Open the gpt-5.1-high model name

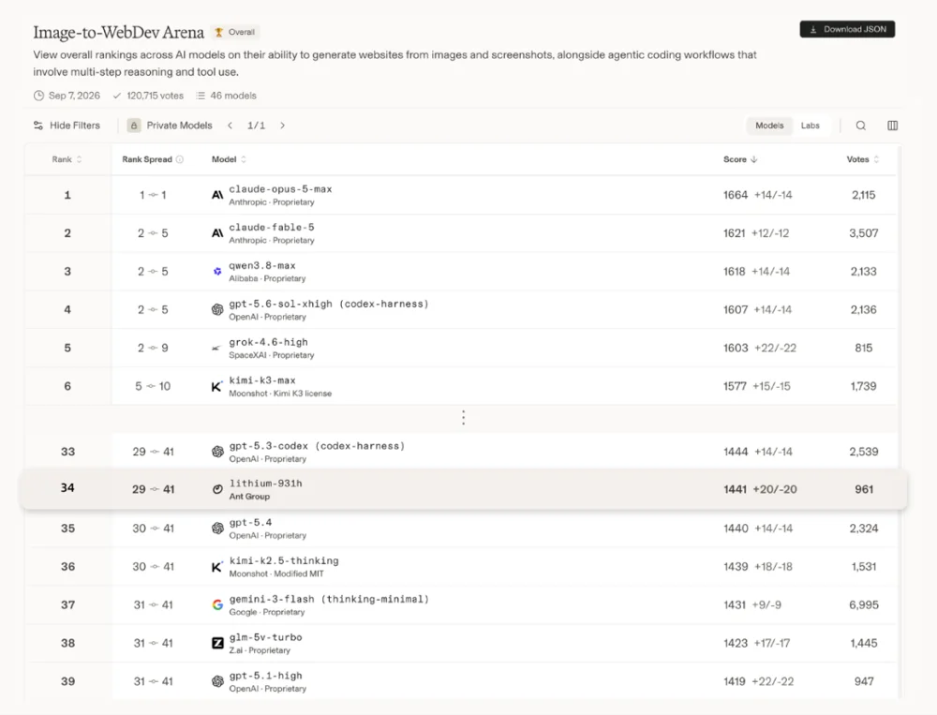point(266,676)
